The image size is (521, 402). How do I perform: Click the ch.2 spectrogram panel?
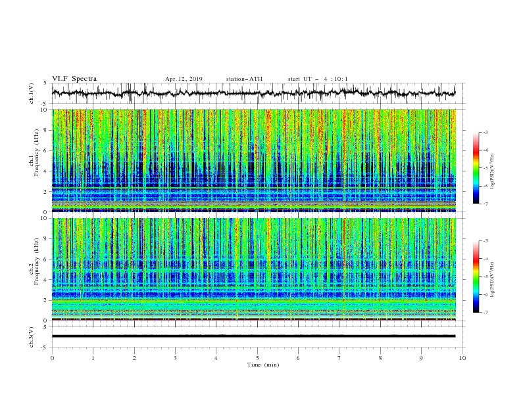[253, 269]
